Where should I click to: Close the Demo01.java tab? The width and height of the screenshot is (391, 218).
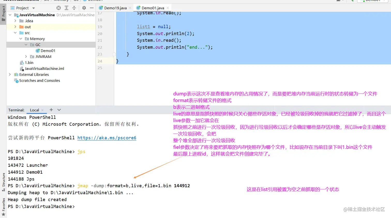168,8
